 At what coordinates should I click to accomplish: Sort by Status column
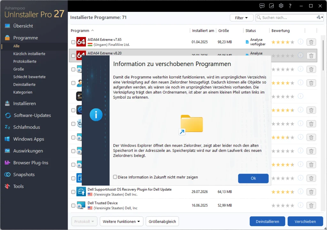click(x=250, y=31)
